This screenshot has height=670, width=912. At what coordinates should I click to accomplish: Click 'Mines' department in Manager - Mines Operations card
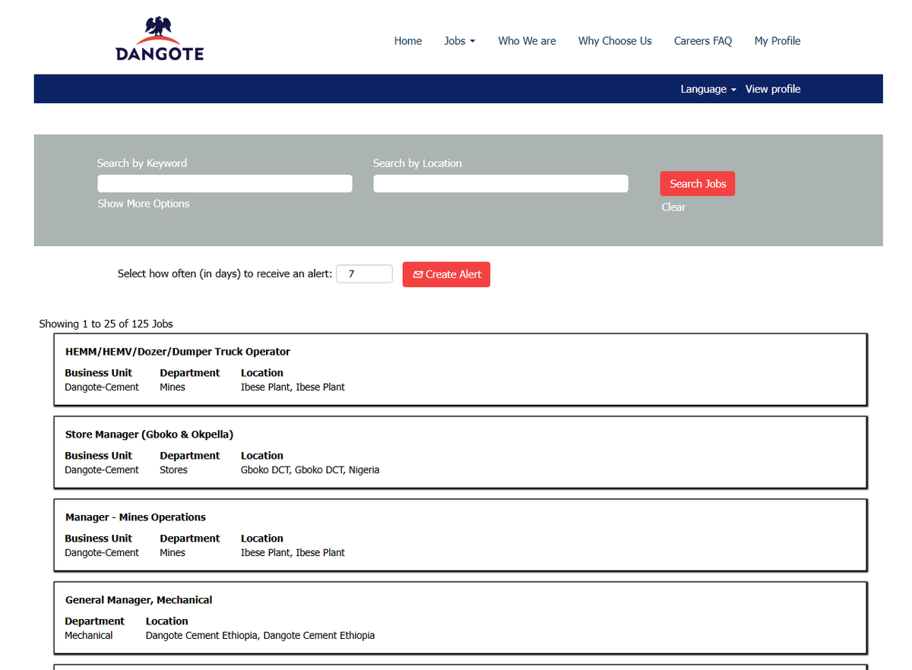tap(173, 553)
